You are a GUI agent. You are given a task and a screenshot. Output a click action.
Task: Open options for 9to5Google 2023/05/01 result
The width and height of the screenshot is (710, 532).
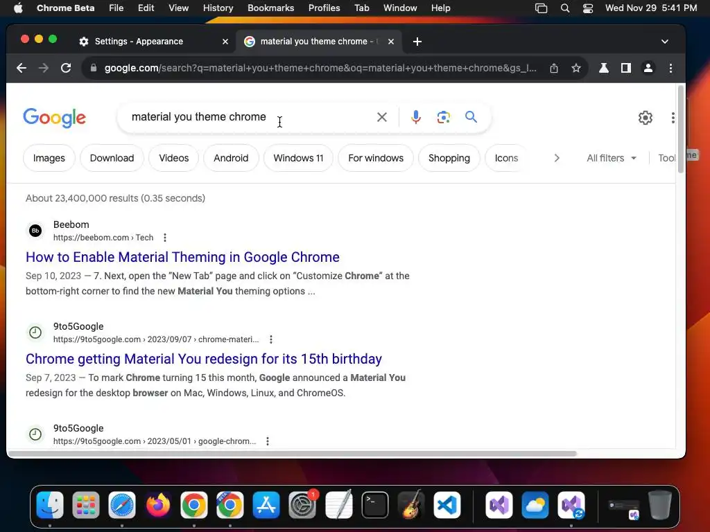pos(268,441)
